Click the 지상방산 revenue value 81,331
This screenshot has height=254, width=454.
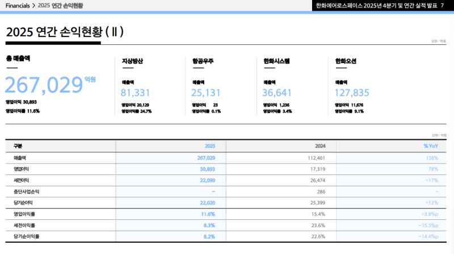pyautogui.click(x=135, y=93)
